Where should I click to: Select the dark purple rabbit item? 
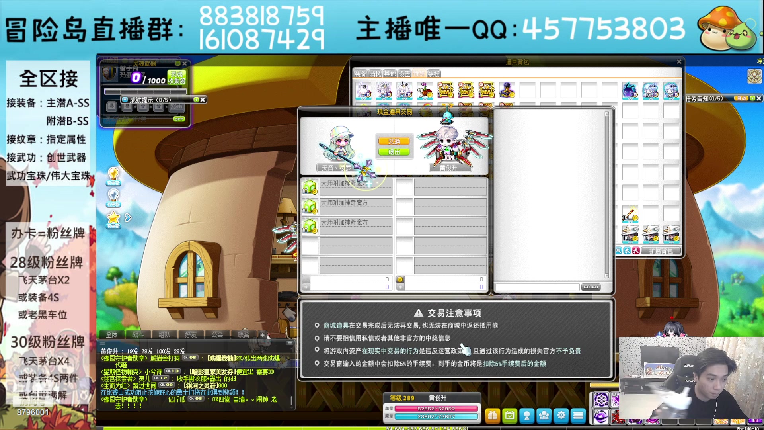tap(630, 90)
